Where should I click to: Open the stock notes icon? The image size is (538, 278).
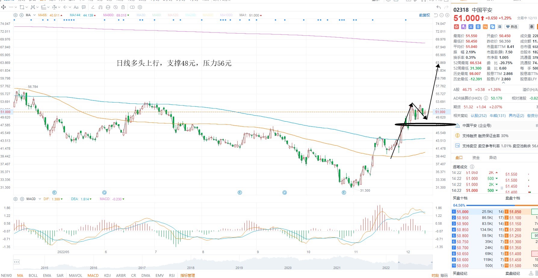point(500,27)
